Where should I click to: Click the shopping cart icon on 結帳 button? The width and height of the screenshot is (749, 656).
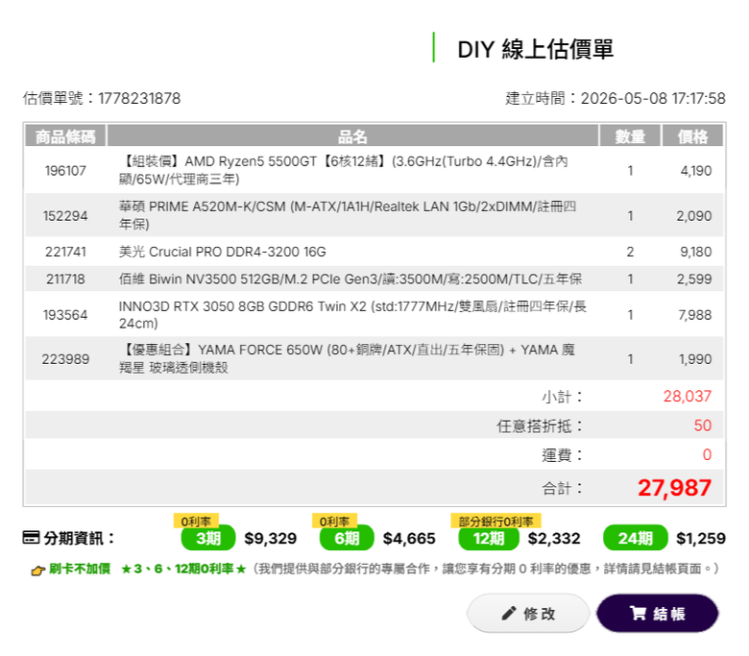pyautogui.click(x=638, y=613)
